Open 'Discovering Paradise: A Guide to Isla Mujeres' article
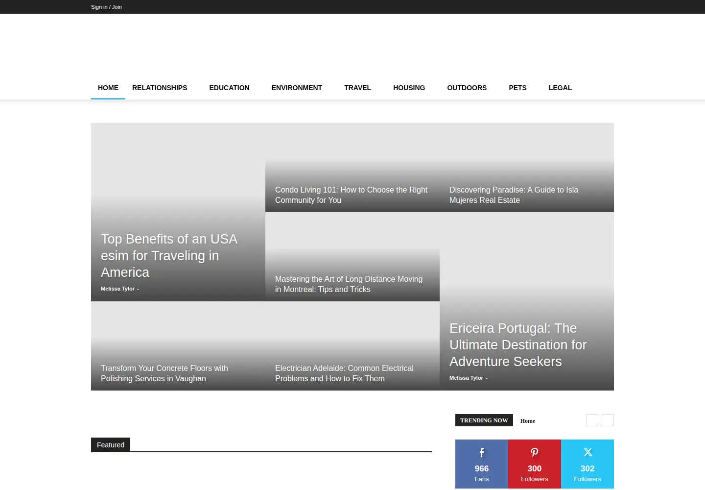The width and height of the screenshot is (705, 490). 514,195
